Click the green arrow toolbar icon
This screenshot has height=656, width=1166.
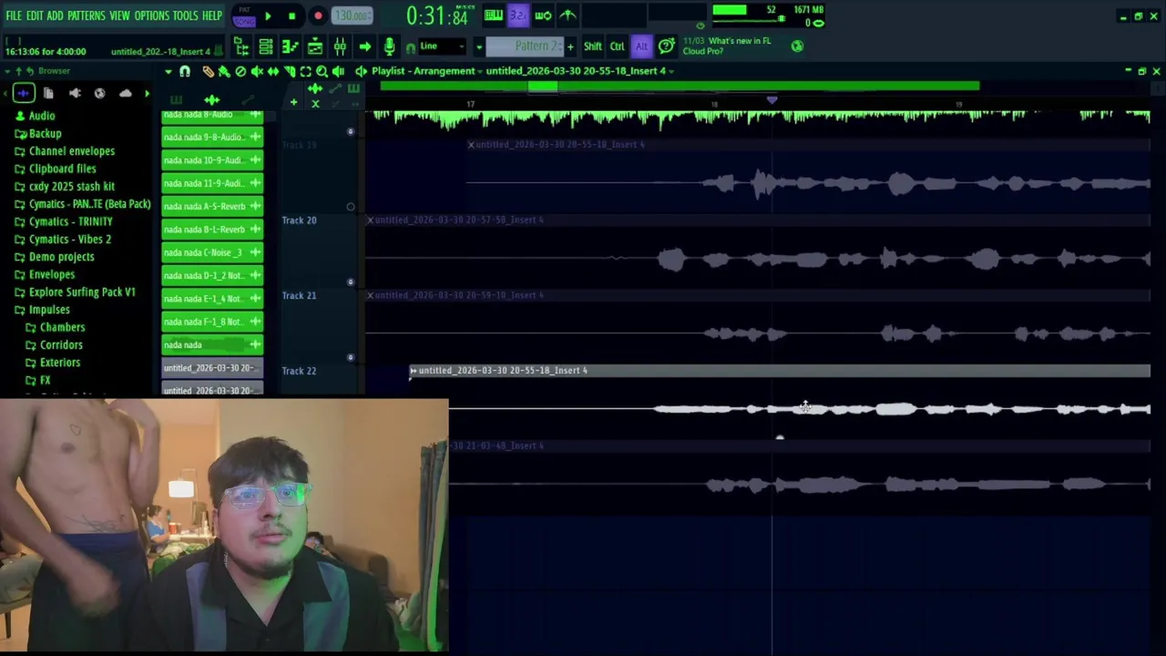click(364, 46)
